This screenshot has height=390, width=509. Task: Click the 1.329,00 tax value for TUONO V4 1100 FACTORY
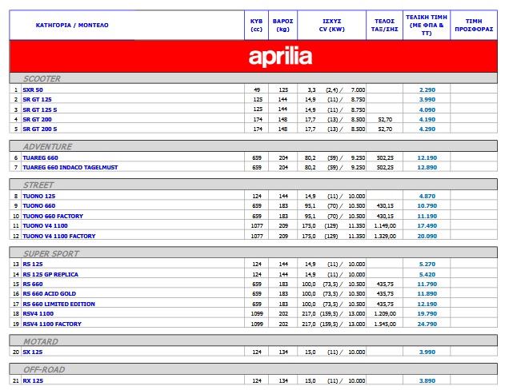coord(385,236)
